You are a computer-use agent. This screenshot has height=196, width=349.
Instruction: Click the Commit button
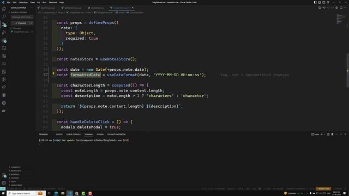click(20, 23)
